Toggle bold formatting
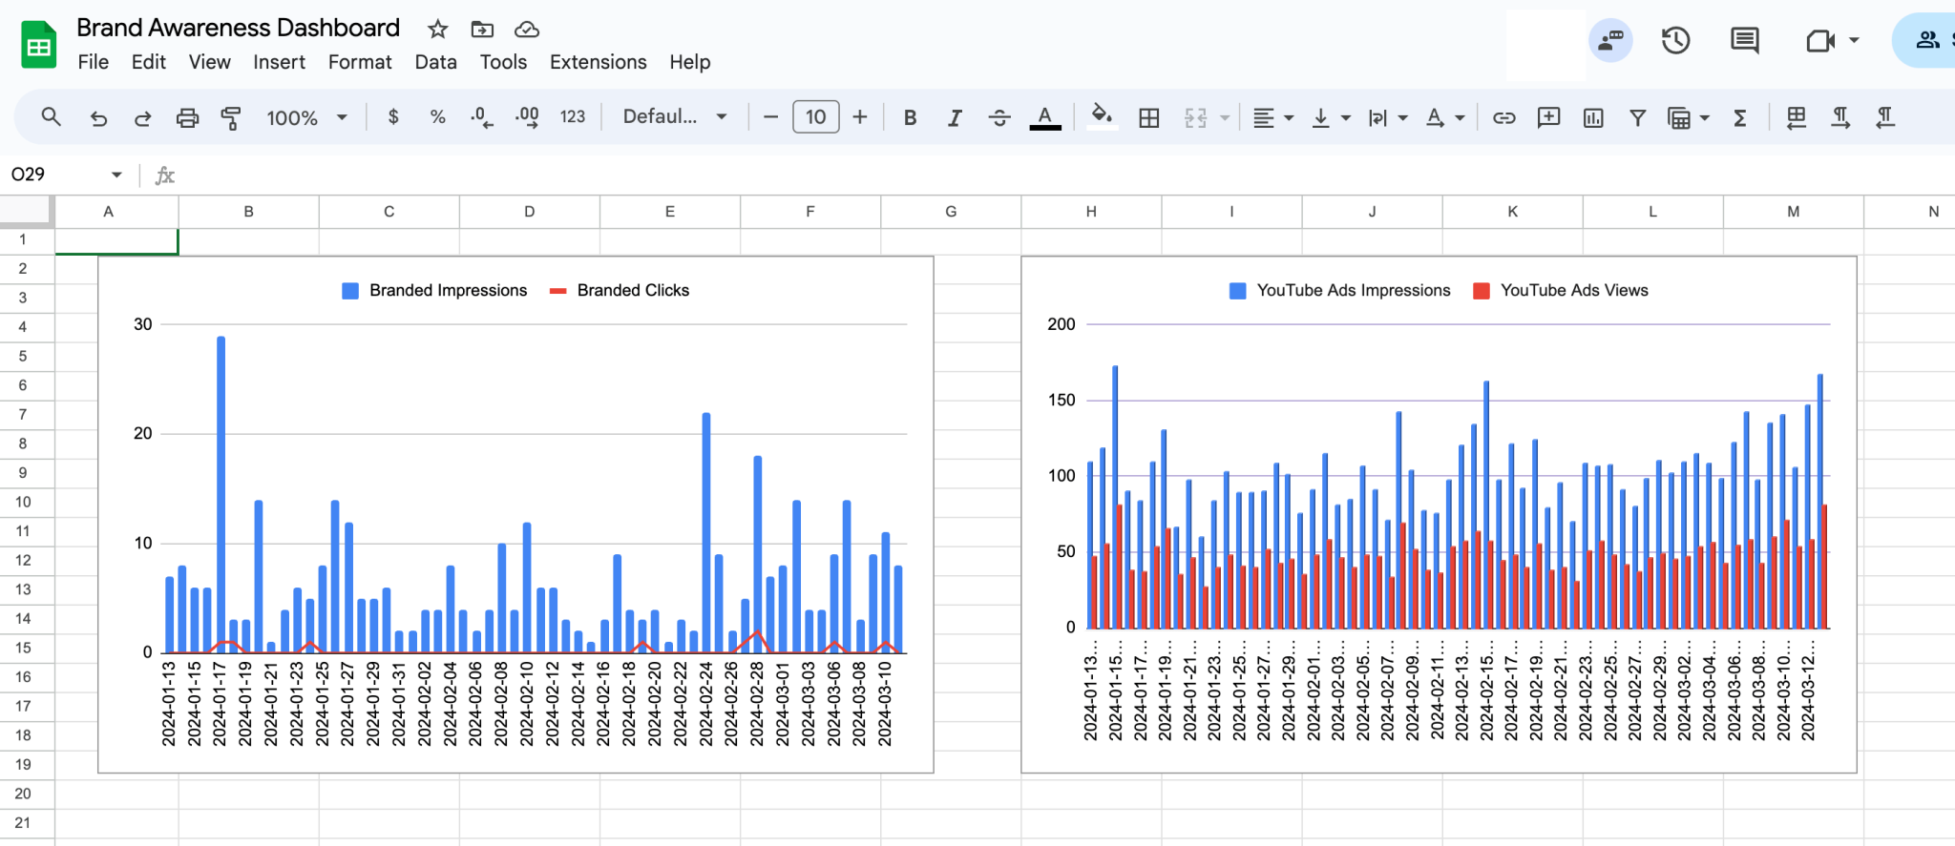This screenshot has width=1955, height=846. [910, 117]
